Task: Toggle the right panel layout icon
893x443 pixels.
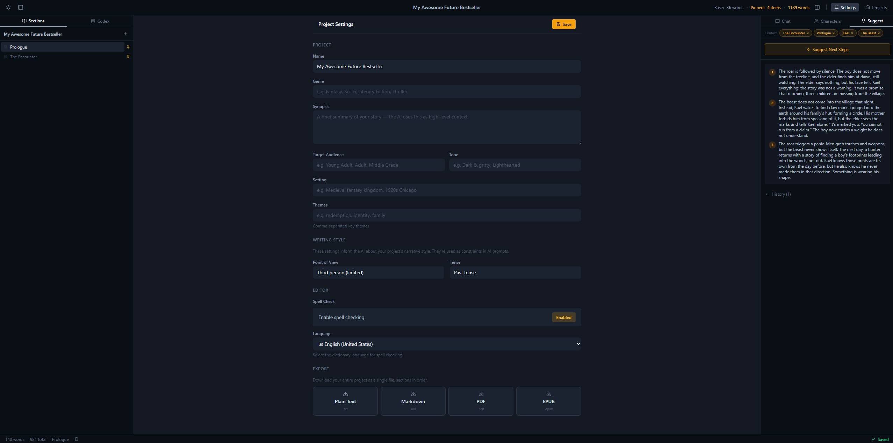Action: (817, 7)
